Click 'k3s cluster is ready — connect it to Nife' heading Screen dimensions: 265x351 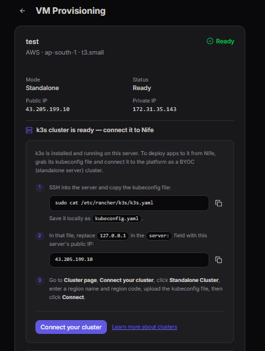[x=95, y=130]
